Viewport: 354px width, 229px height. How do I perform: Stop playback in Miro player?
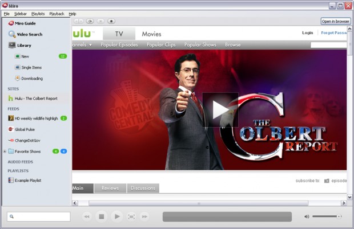click(102, 216)
